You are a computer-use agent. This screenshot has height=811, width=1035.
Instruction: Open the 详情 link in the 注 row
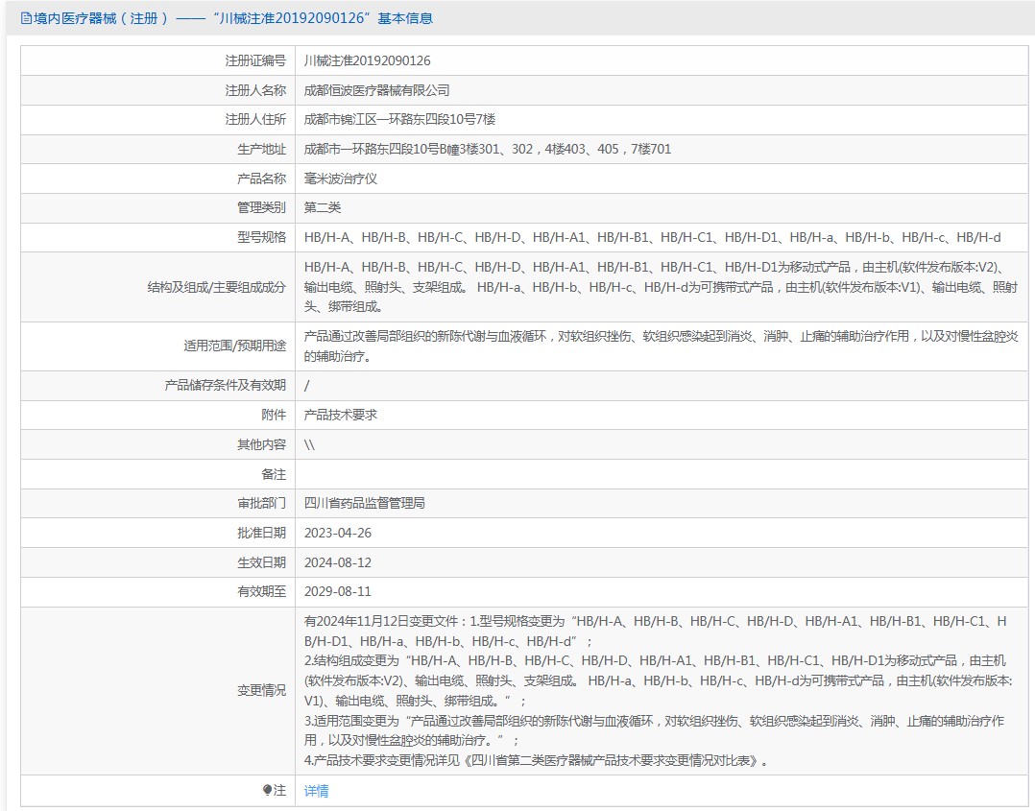[316, 791]
